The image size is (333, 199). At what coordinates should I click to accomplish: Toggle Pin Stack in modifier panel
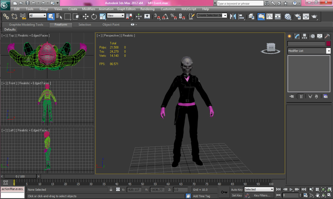pyautogui.click(x=291, y=96)
